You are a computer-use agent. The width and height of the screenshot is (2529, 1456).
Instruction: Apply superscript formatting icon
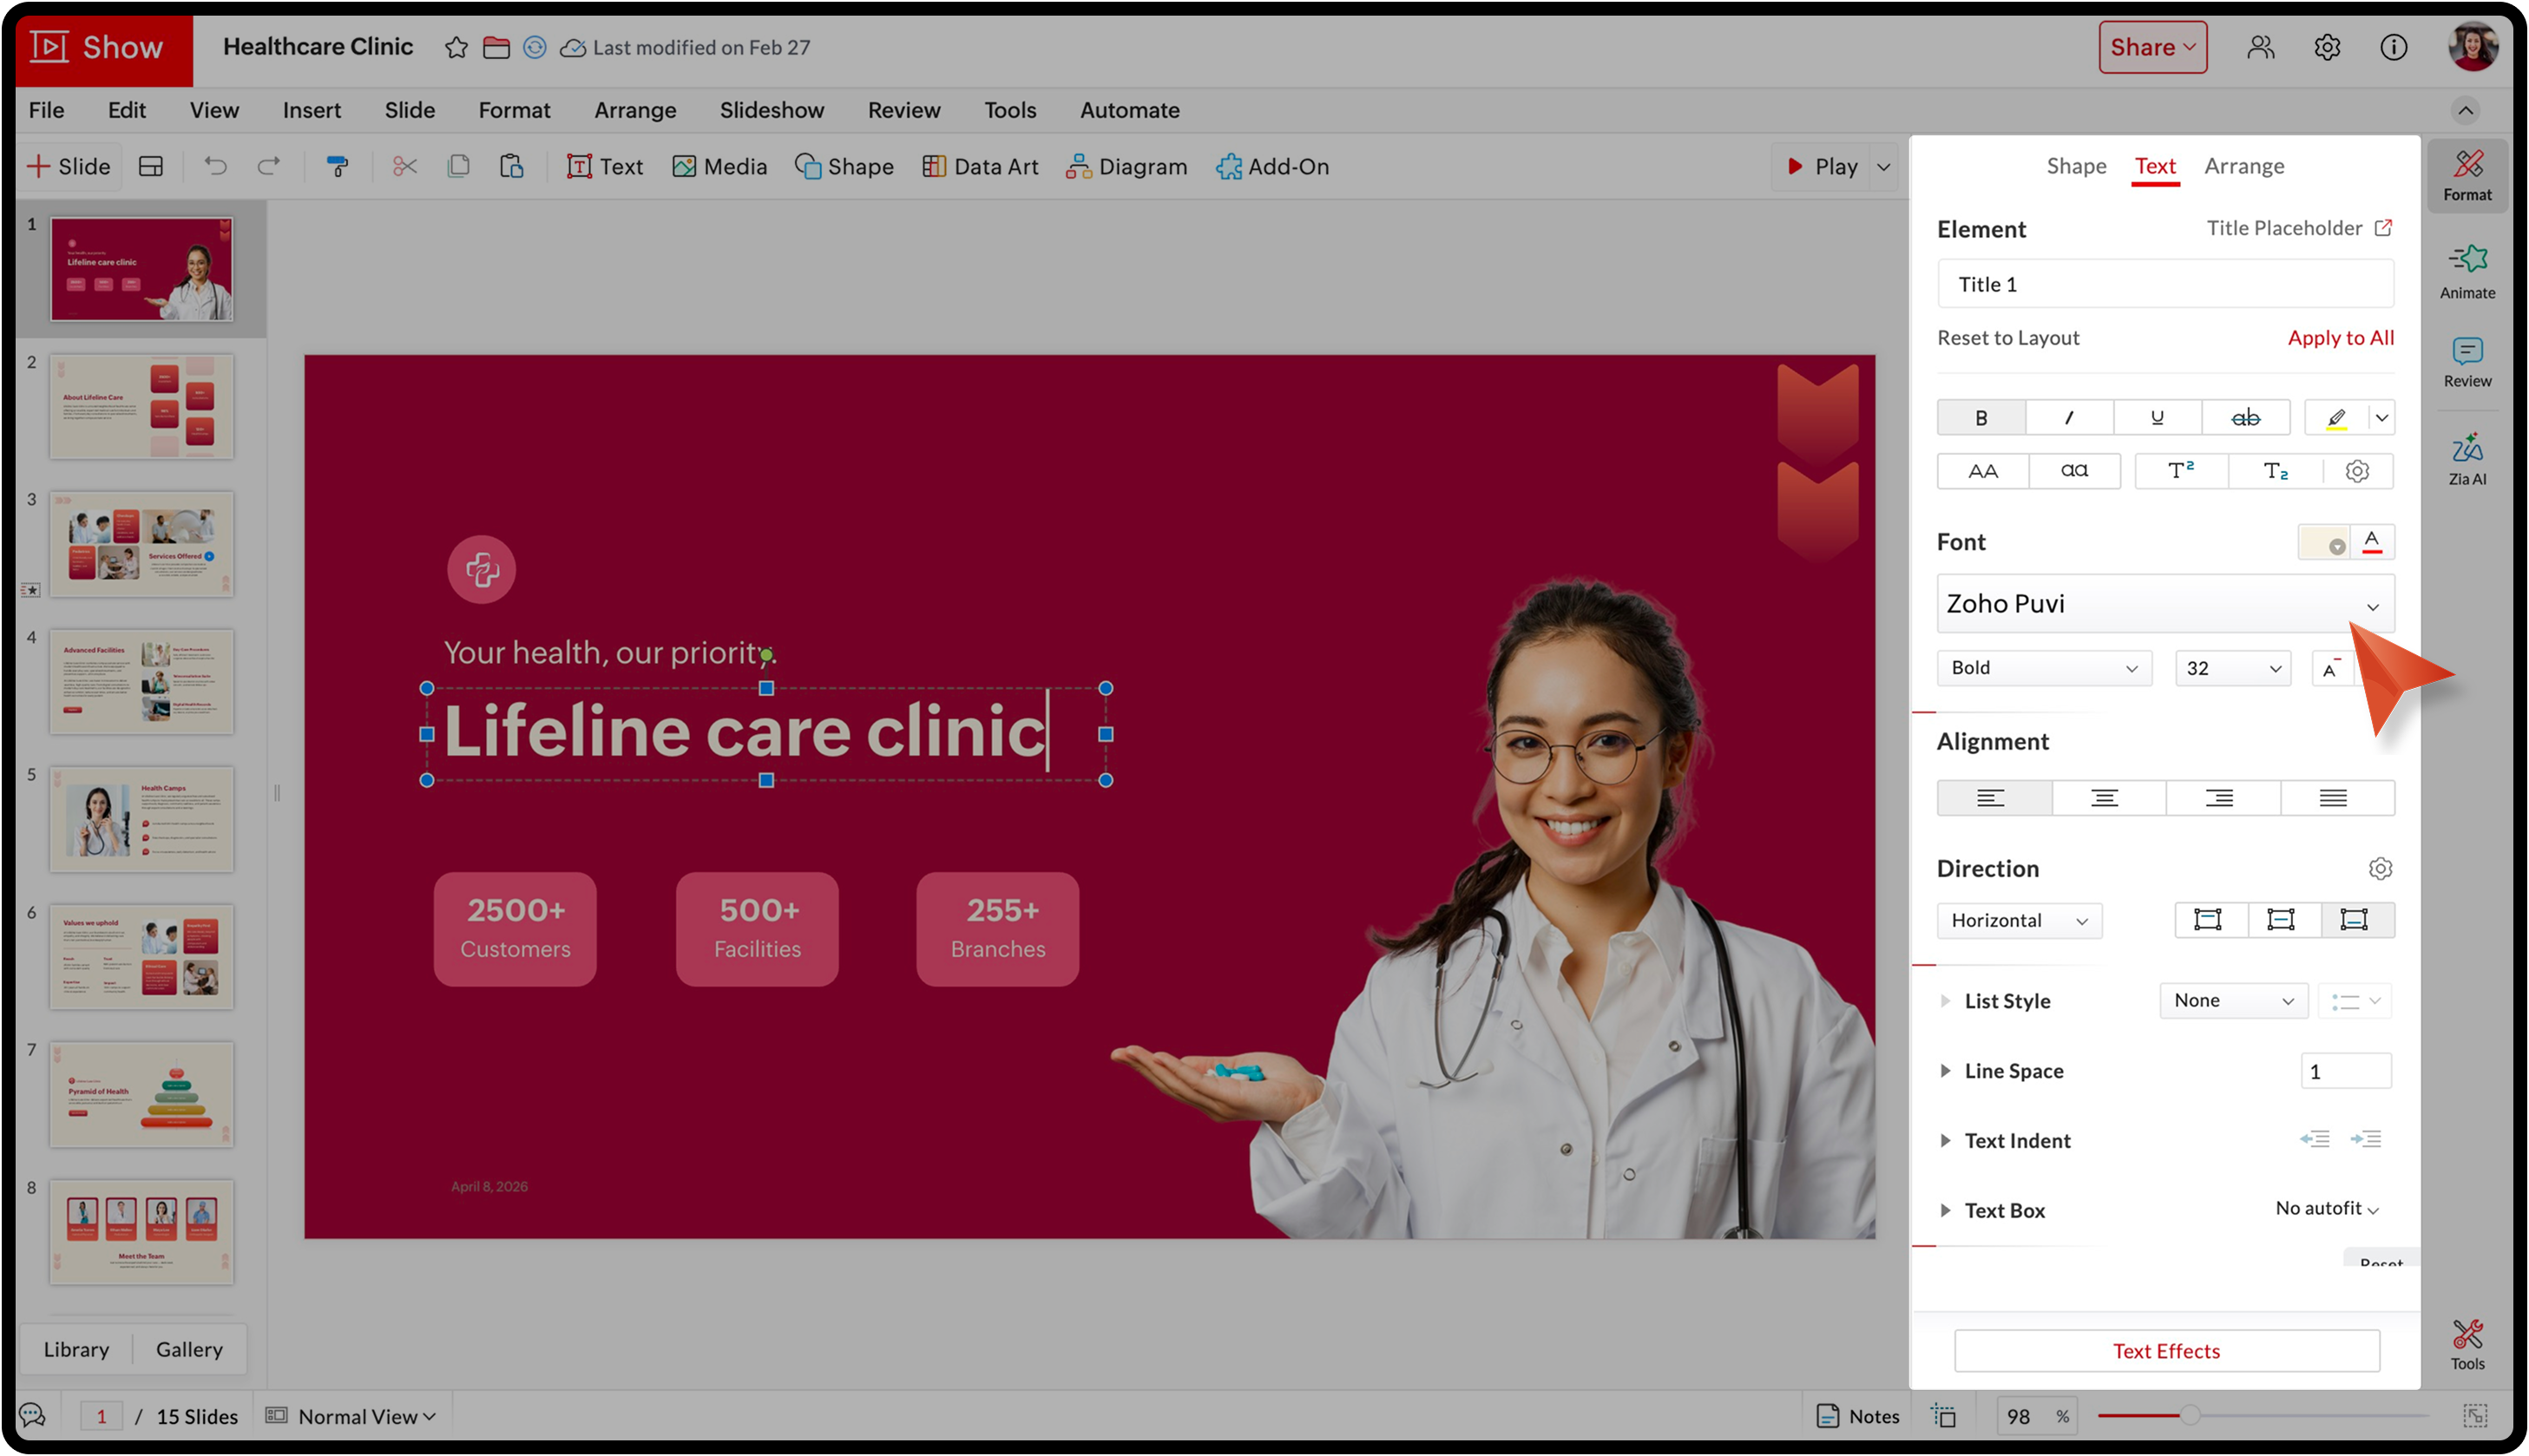pos(2180,471)
